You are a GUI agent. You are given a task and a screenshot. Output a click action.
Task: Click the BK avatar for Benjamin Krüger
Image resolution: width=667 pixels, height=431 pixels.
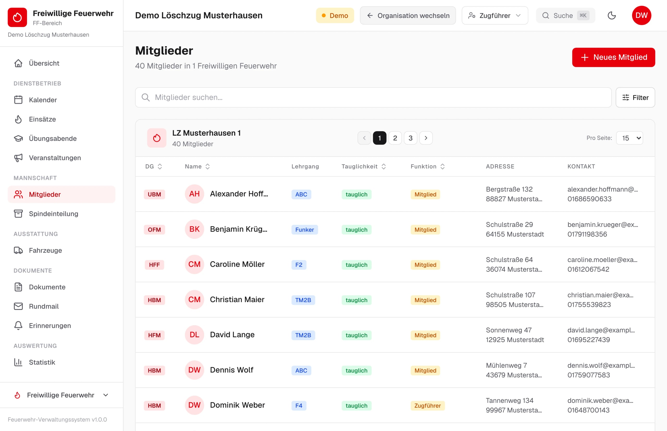(194, 229)
